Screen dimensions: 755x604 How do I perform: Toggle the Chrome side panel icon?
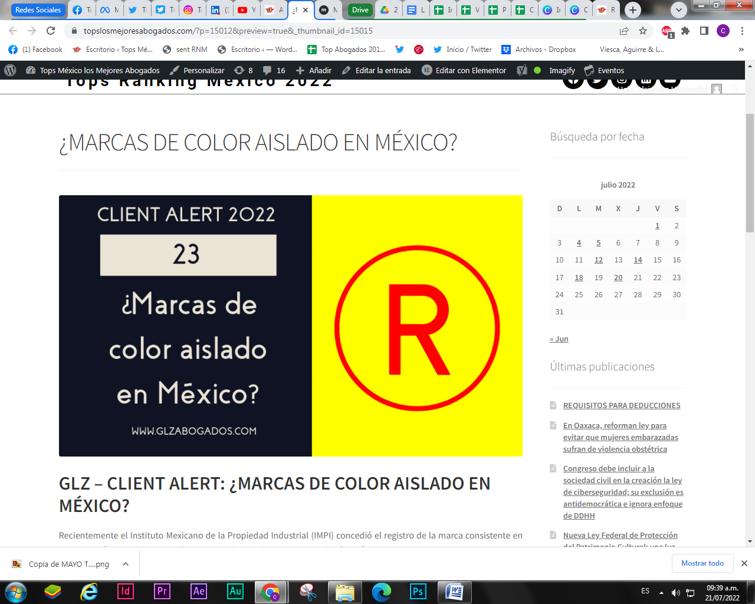click(x=704, y=31)
